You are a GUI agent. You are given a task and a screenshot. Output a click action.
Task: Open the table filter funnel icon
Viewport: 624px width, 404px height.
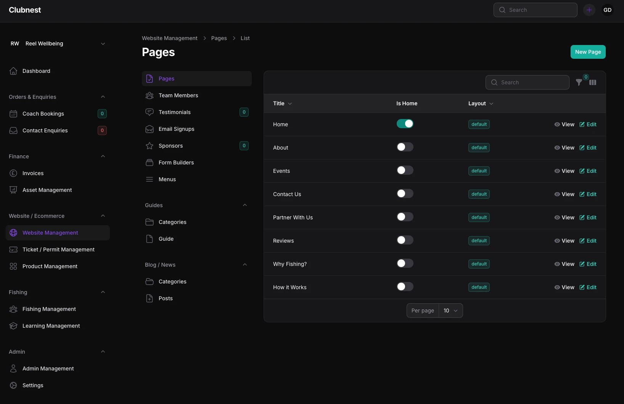pos(579,82)
